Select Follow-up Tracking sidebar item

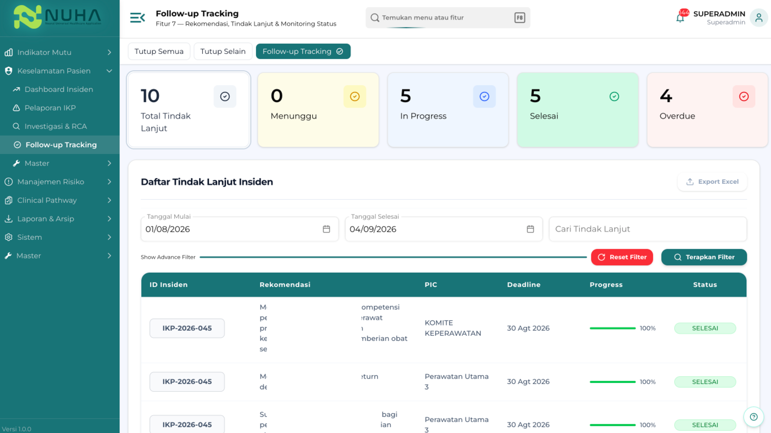tap(60, 145)
